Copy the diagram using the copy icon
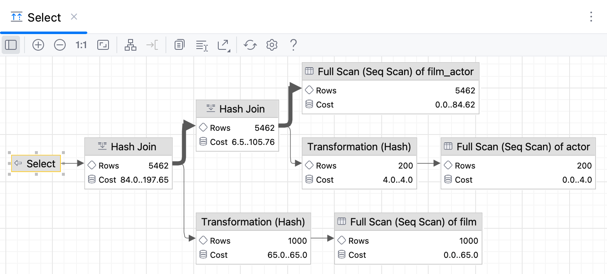This screenshot has height=274, width=607. [x=179, y=44]
